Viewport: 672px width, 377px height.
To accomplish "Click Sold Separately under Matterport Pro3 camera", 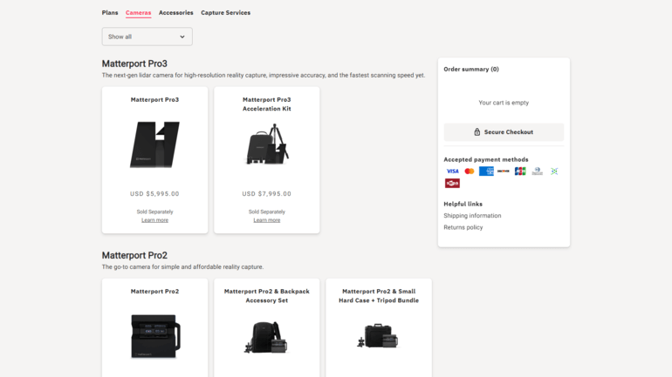I will [x=154, y=212].
